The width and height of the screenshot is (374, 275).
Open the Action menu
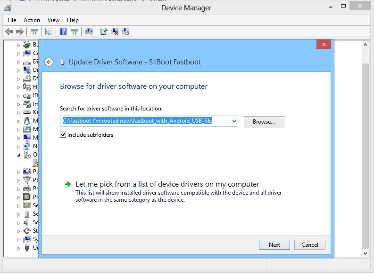(x=32, y=20)
